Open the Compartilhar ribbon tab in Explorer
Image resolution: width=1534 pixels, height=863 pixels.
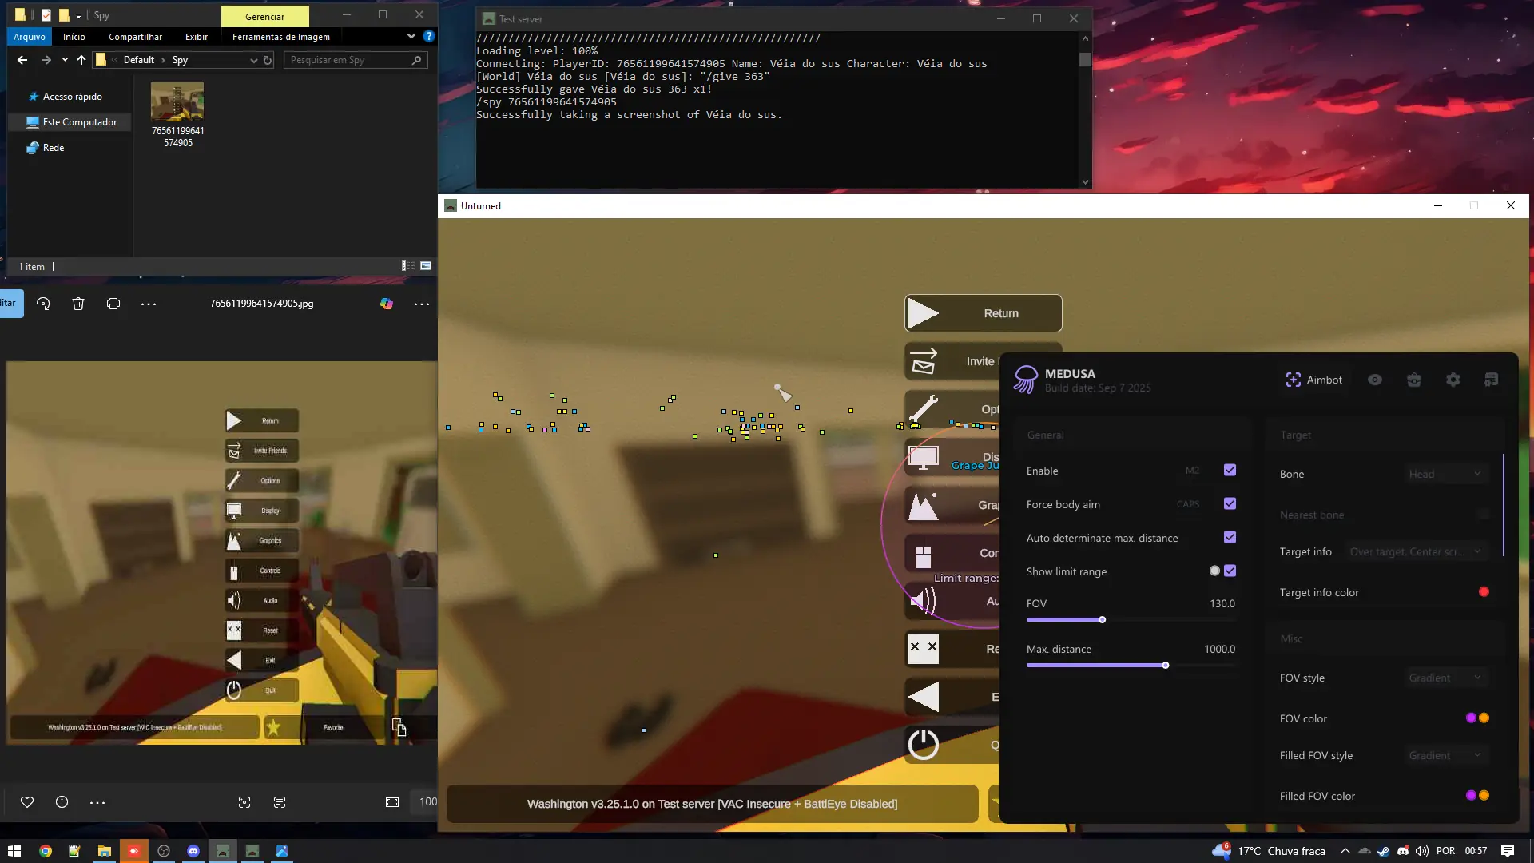[135, 37]
